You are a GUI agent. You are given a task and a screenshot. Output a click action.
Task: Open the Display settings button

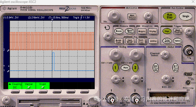click(x=152, y=31)
